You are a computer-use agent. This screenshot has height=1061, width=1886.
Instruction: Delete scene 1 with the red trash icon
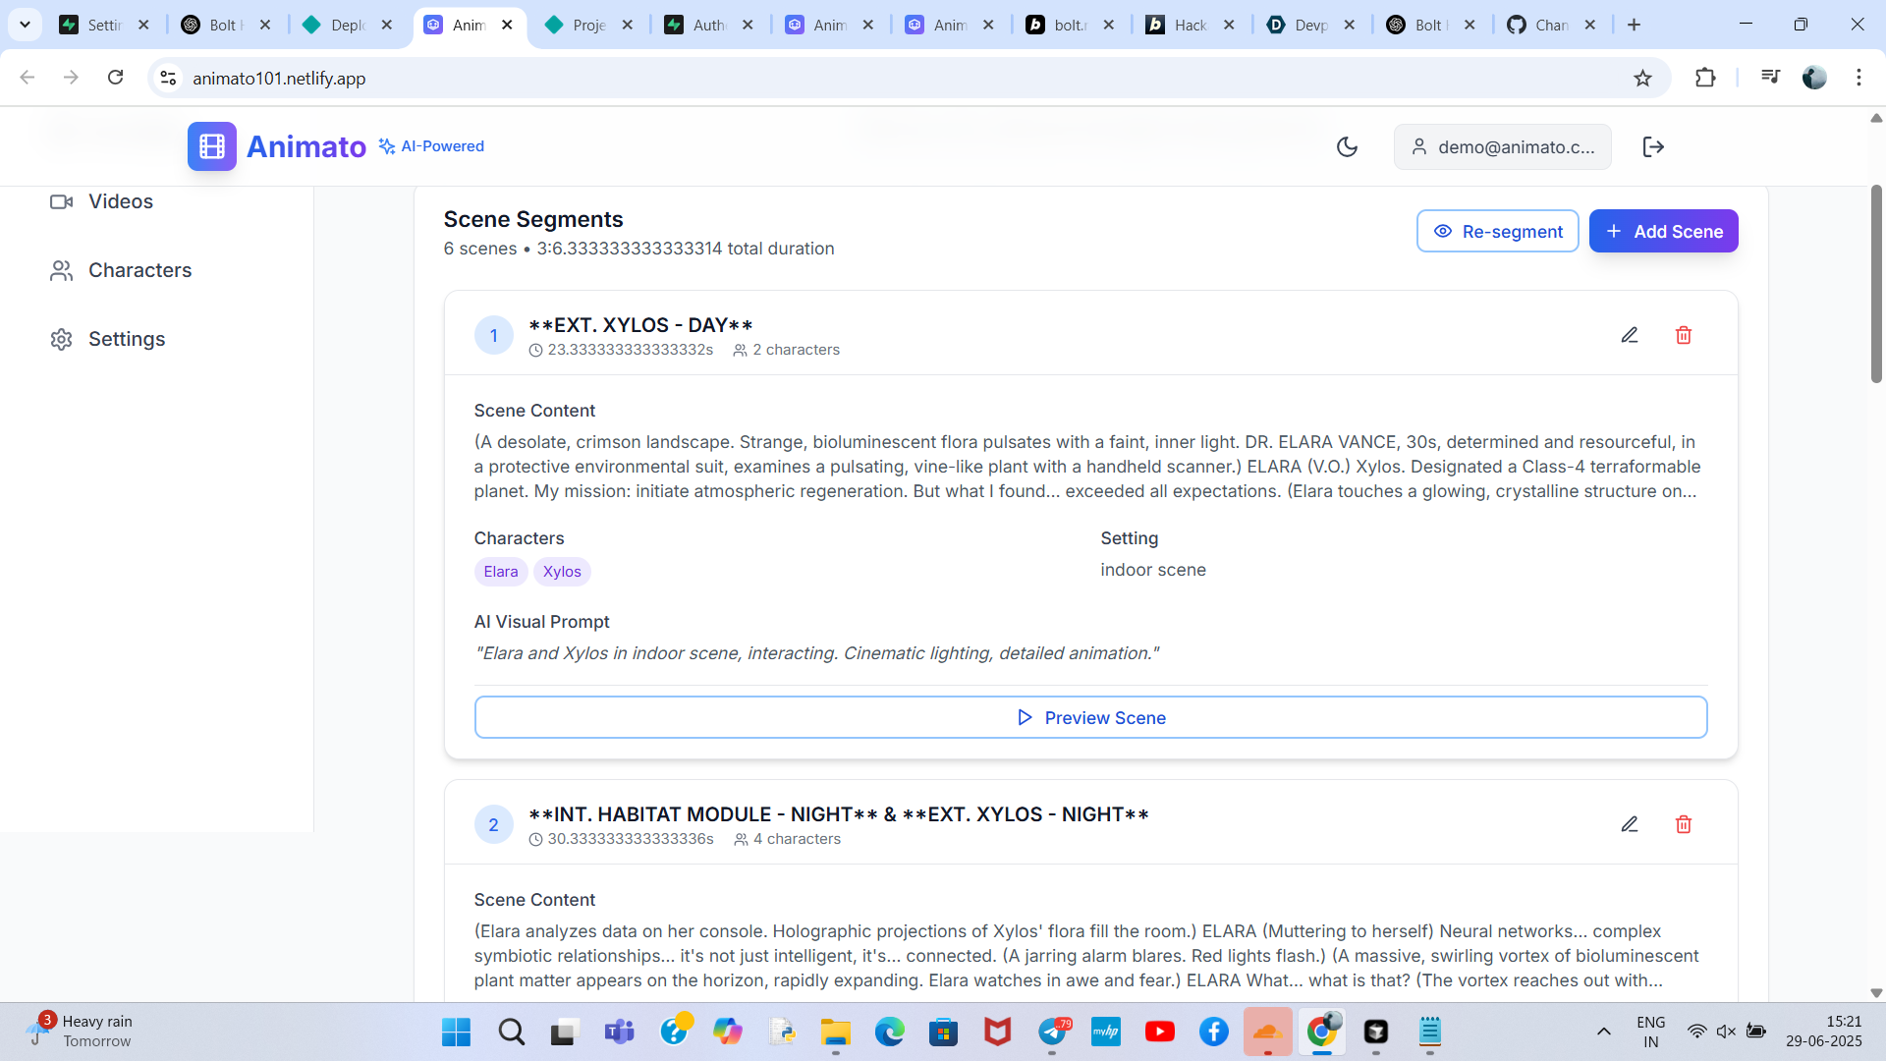pos(1683,335)
